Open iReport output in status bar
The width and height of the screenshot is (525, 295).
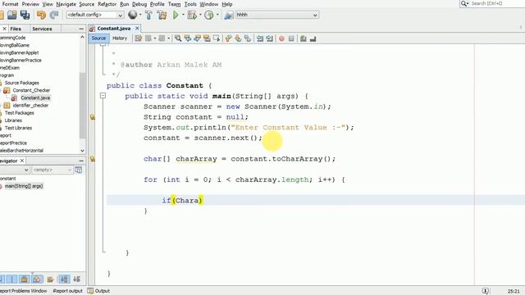[67, 291]
